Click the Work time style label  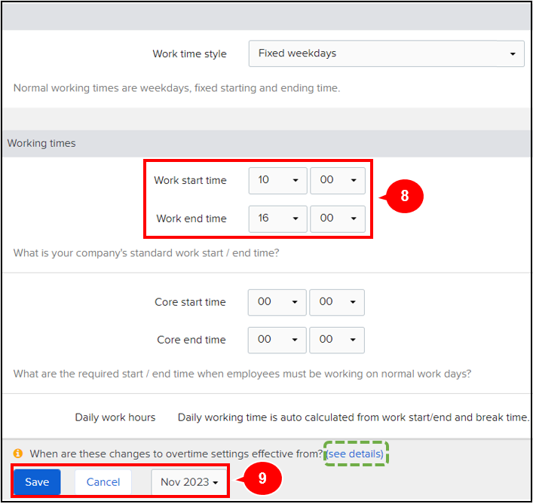189,54
